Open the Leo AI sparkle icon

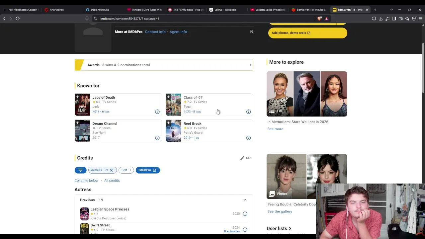coord(407,19)
